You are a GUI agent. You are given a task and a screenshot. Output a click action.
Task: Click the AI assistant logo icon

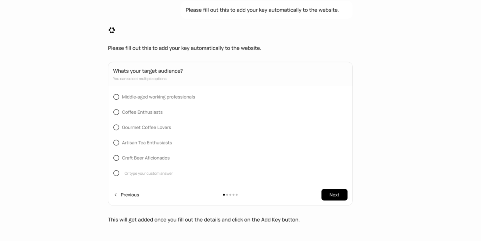pyautogui.click(x=112, y=30)
